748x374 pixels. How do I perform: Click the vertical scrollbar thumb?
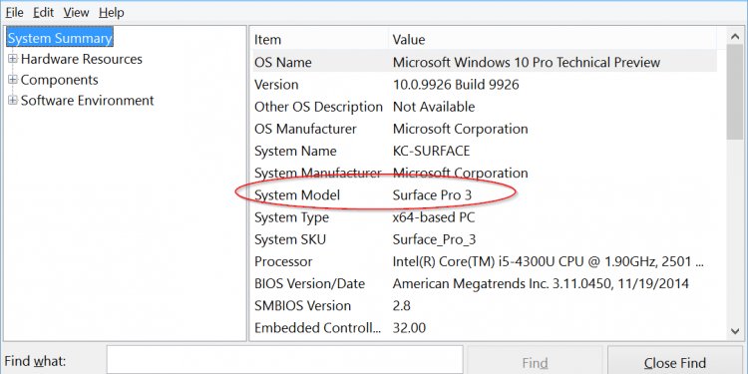pos(735,92)
